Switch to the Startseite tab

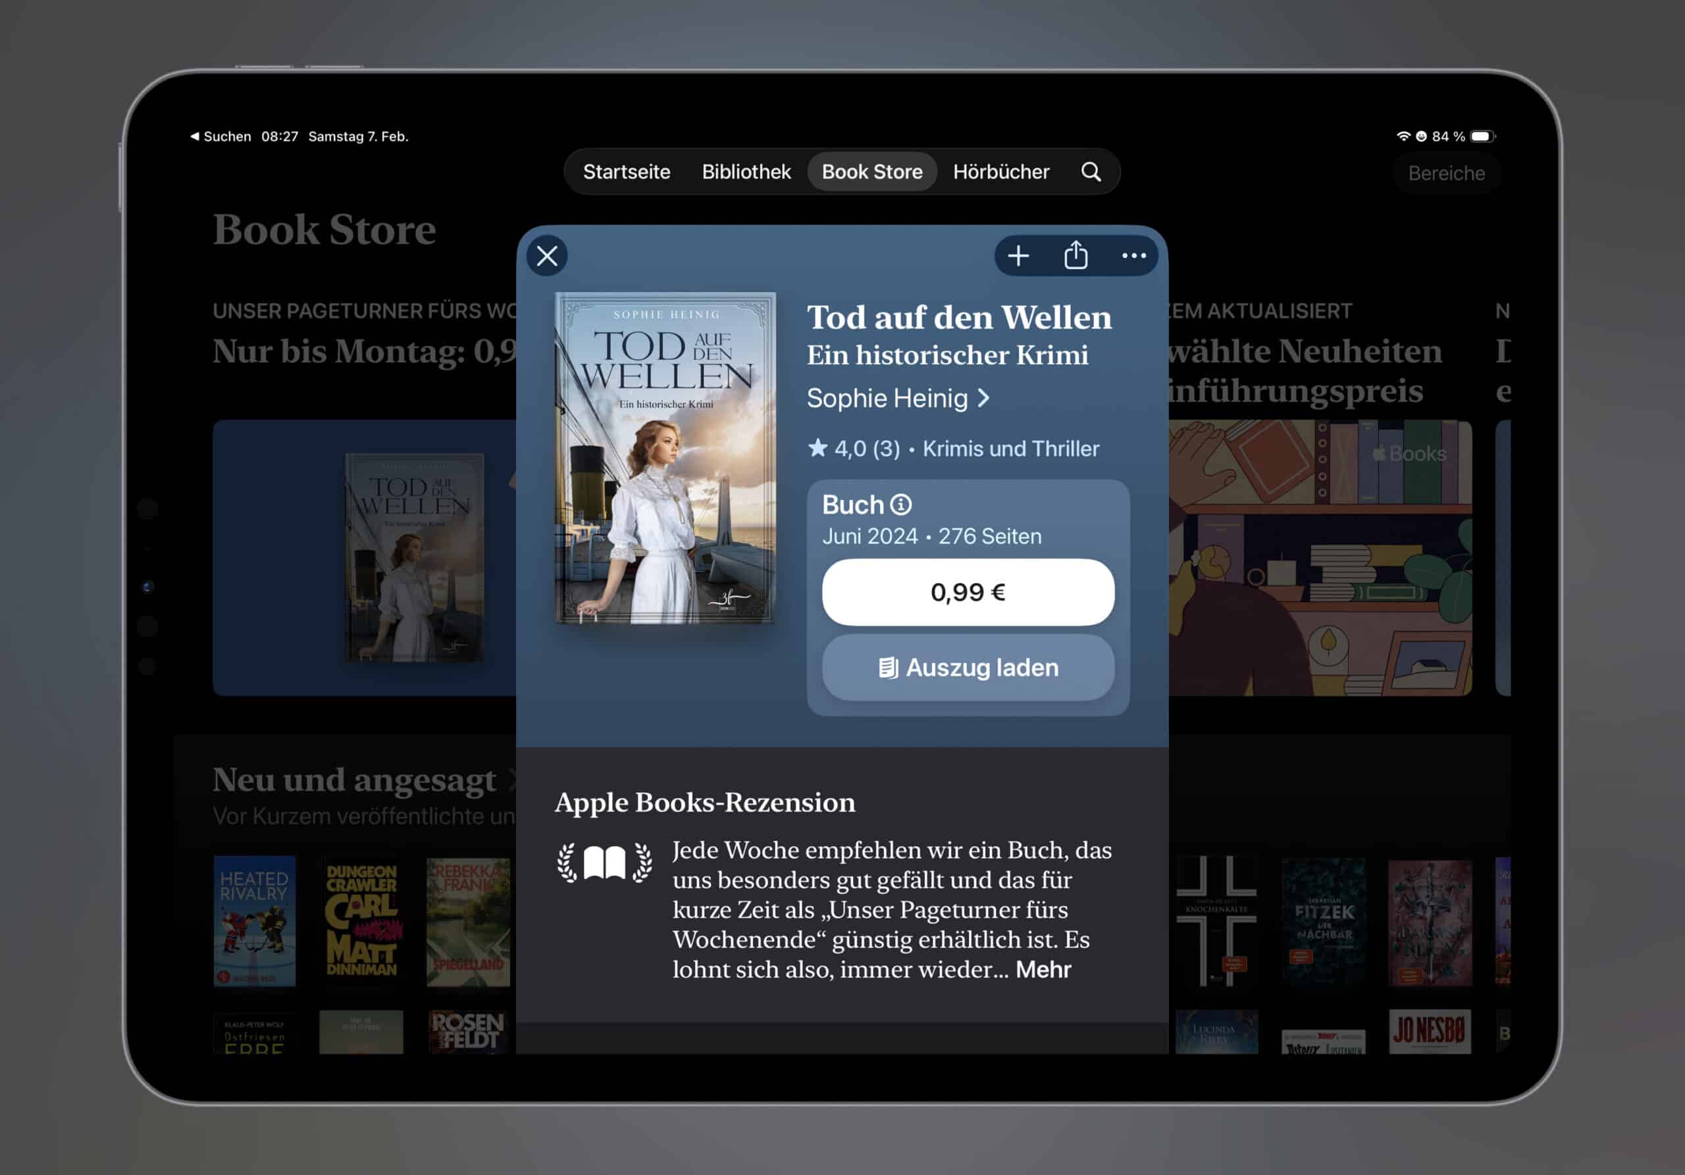click(627, 172)
